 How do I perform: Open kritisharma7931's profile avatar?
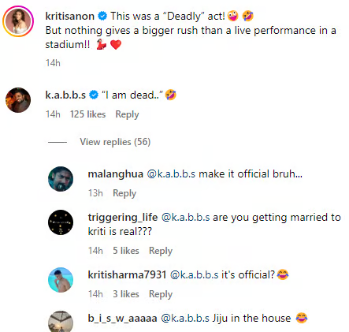(x=61, y=280)
